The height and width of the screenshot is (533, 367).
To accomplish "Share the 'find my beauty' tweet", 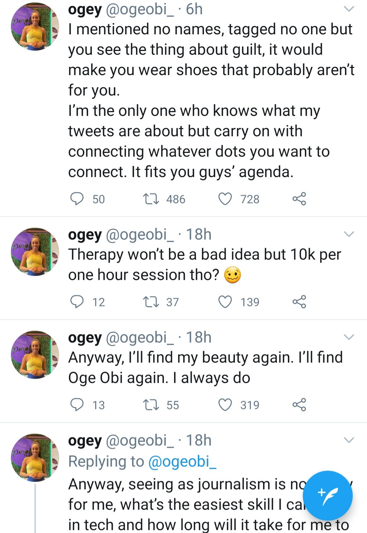I will click(x=299, y=405).
